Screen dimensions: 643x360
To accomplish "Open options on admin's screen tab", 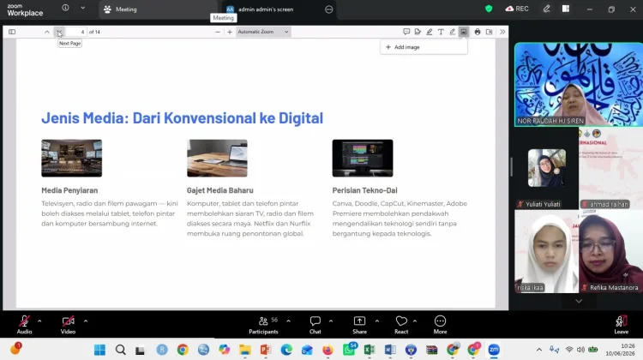I will [329, 9].
